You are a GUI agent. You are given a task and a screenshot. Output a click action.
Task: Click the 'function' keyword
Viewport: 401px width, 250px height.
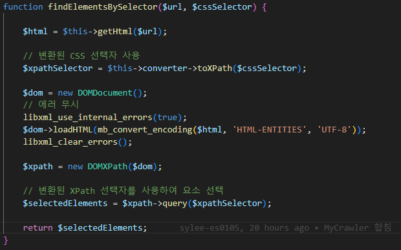click(23, 7)
